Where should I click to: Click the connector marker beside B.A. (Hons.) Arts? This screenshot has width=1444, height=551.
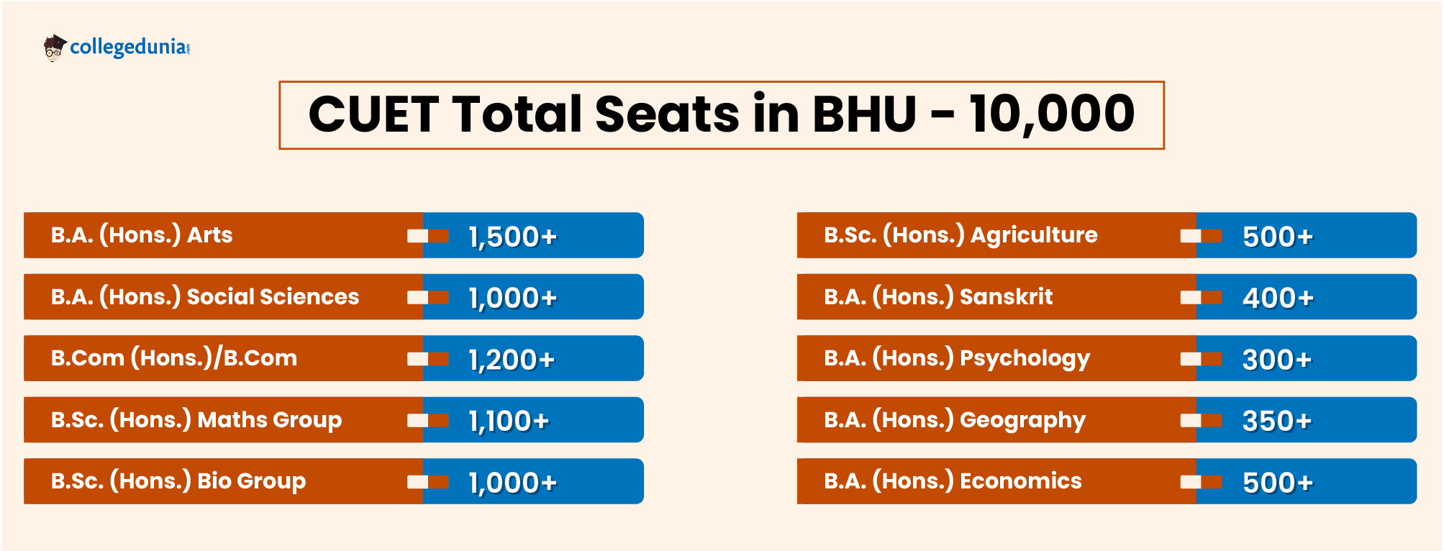click(427, 236)
